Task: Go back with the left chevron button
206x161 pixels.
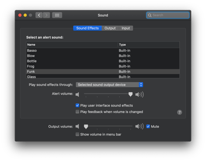Action: pos(39,15)
